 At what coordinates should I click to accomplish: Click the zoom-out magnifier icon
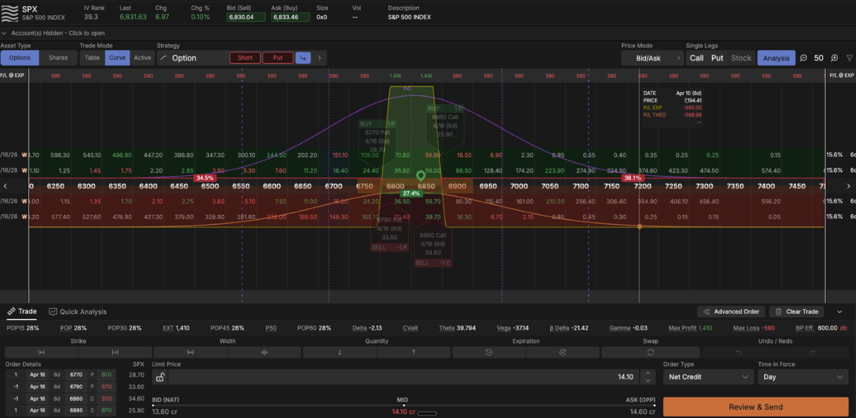pyautogui.click(x=803, y=58)
